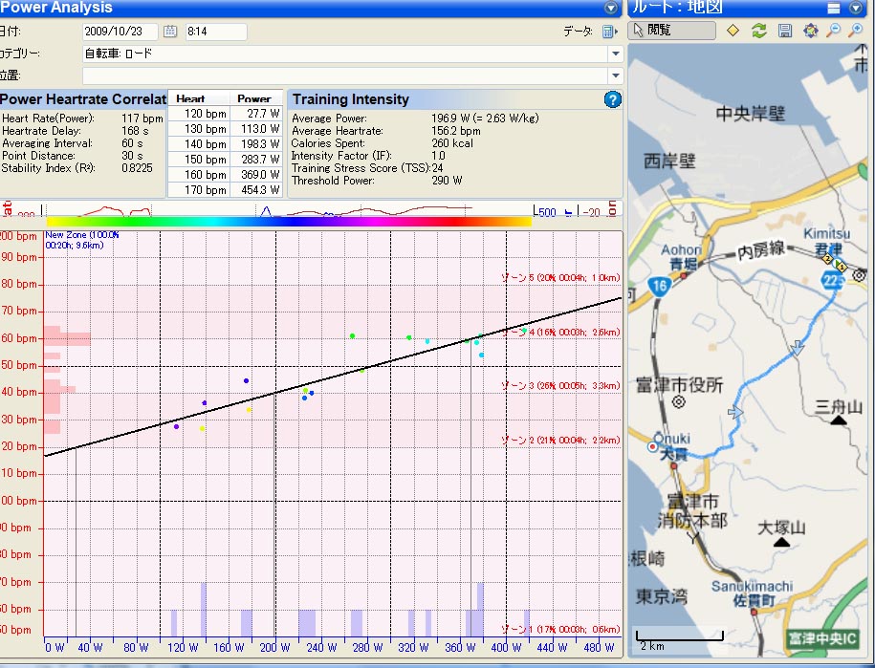This screenshot has height=668, width=875.
Task: Select the 閲覧 browse mode button
Action: (673, 31)
